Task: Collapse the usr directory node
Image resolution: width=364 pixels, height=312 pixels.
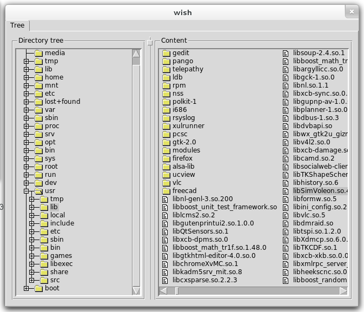Action: point(27,191)
